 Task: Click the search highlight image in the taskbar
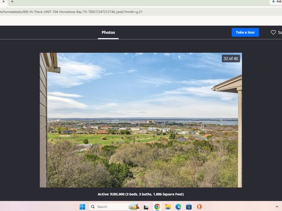pos(134,207)
